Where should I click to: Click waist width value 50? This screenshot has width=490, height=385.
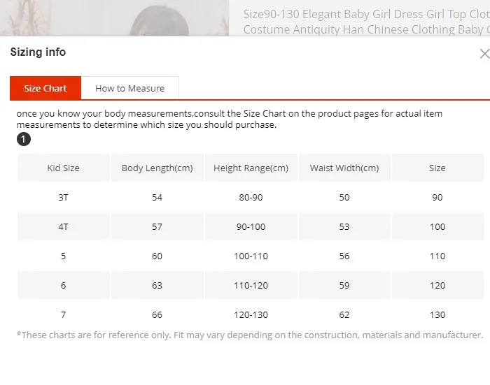(344, 197)
